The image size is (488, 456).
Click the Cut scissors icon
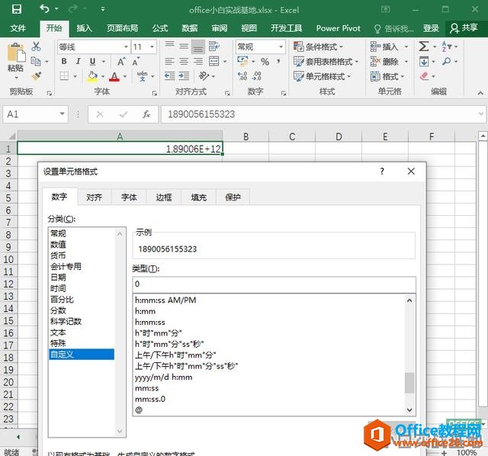point(36,47)
